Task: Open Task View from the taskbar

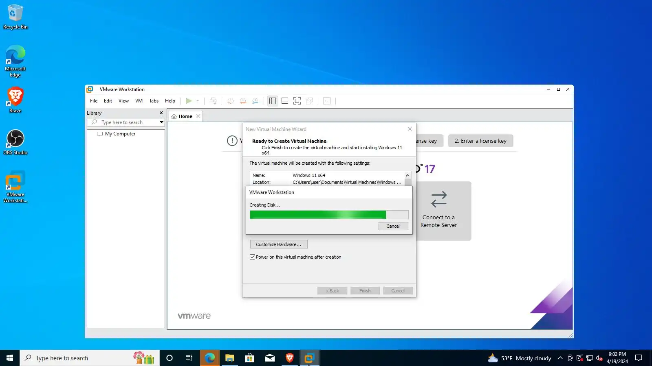Action: [189, 358]
